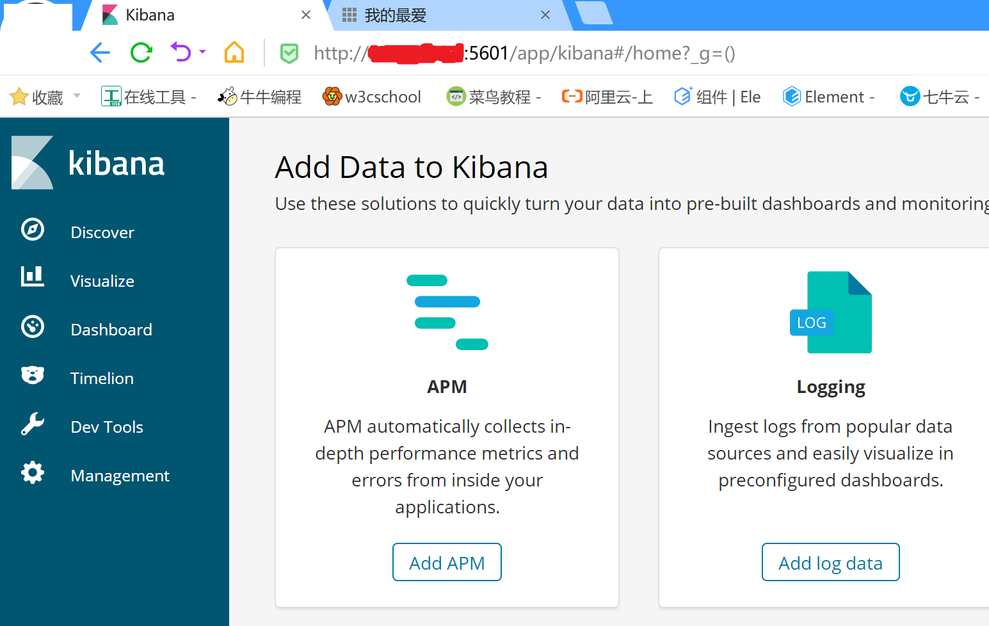Open Discover via compass icon
The width and height of the screenshot is (989, 626).
point(33,229)
